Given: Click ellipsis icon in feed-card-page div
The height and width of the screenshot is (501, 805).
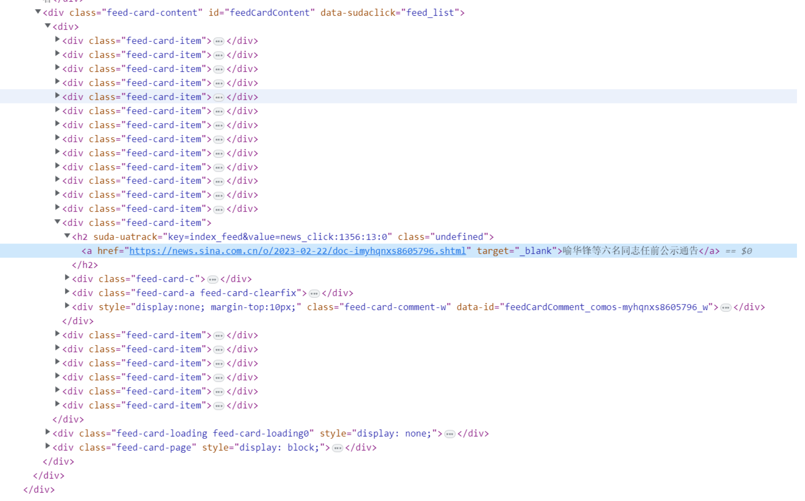Looking at the screenshot, I should [x=338, y=448].
